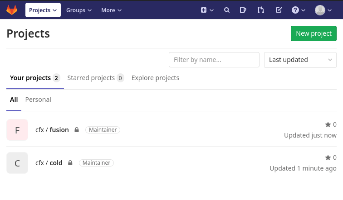Open the user avatar menu
Viewport: 343px width, 200px height.
coord(323,10)
